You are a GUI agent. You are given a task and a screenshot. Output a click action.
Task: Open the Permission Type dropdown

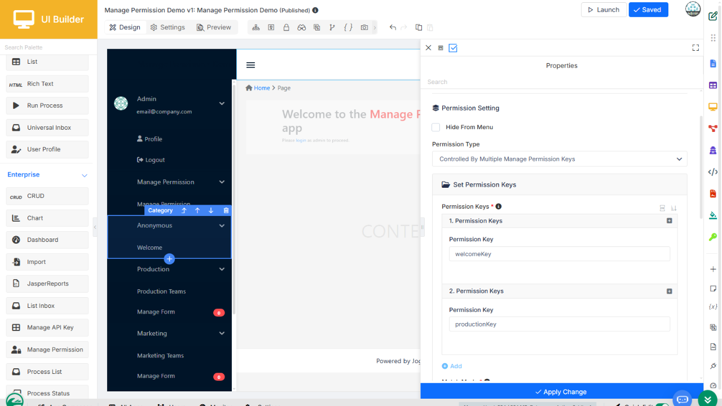point(560,159)
